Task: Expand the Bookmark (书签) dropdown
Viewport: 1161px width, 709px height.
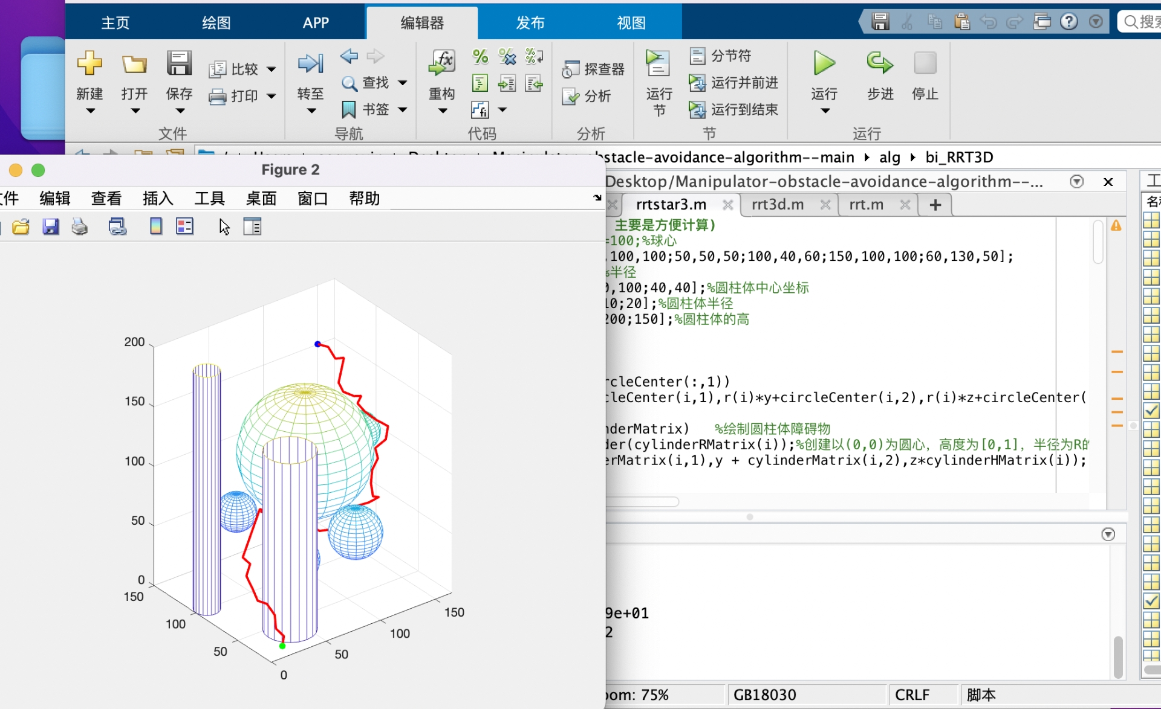Action: (x=403, y=109)
